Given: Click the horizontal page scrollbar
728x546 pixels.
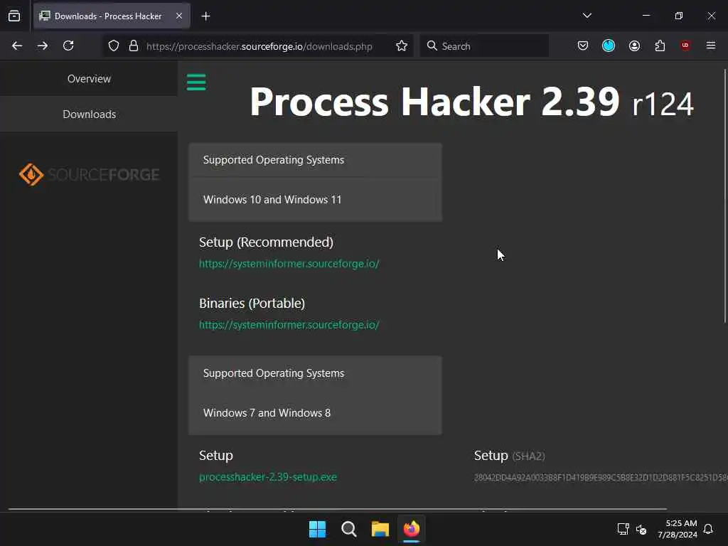Looking at the screenshot, I should (x=338, y=509).
